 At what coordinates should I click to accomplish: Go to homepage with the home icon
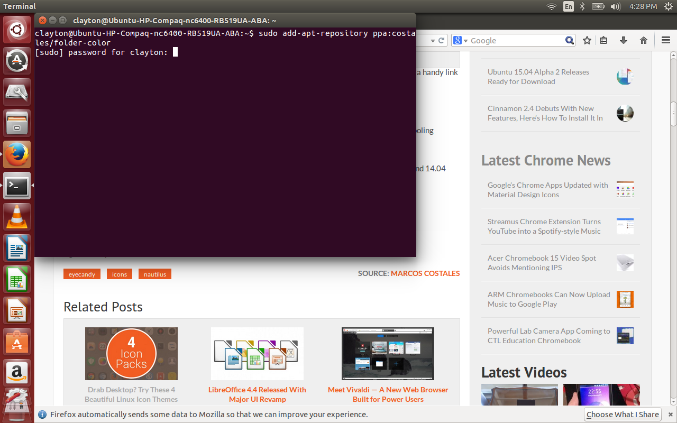pos(644,40)
